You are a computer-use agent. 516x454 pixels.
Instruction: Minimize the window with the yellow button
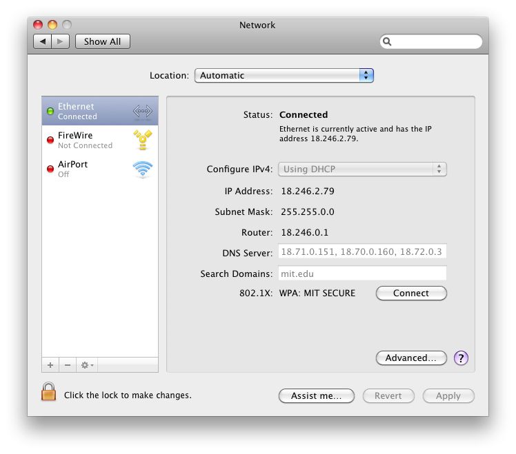(x=52, y=25)
